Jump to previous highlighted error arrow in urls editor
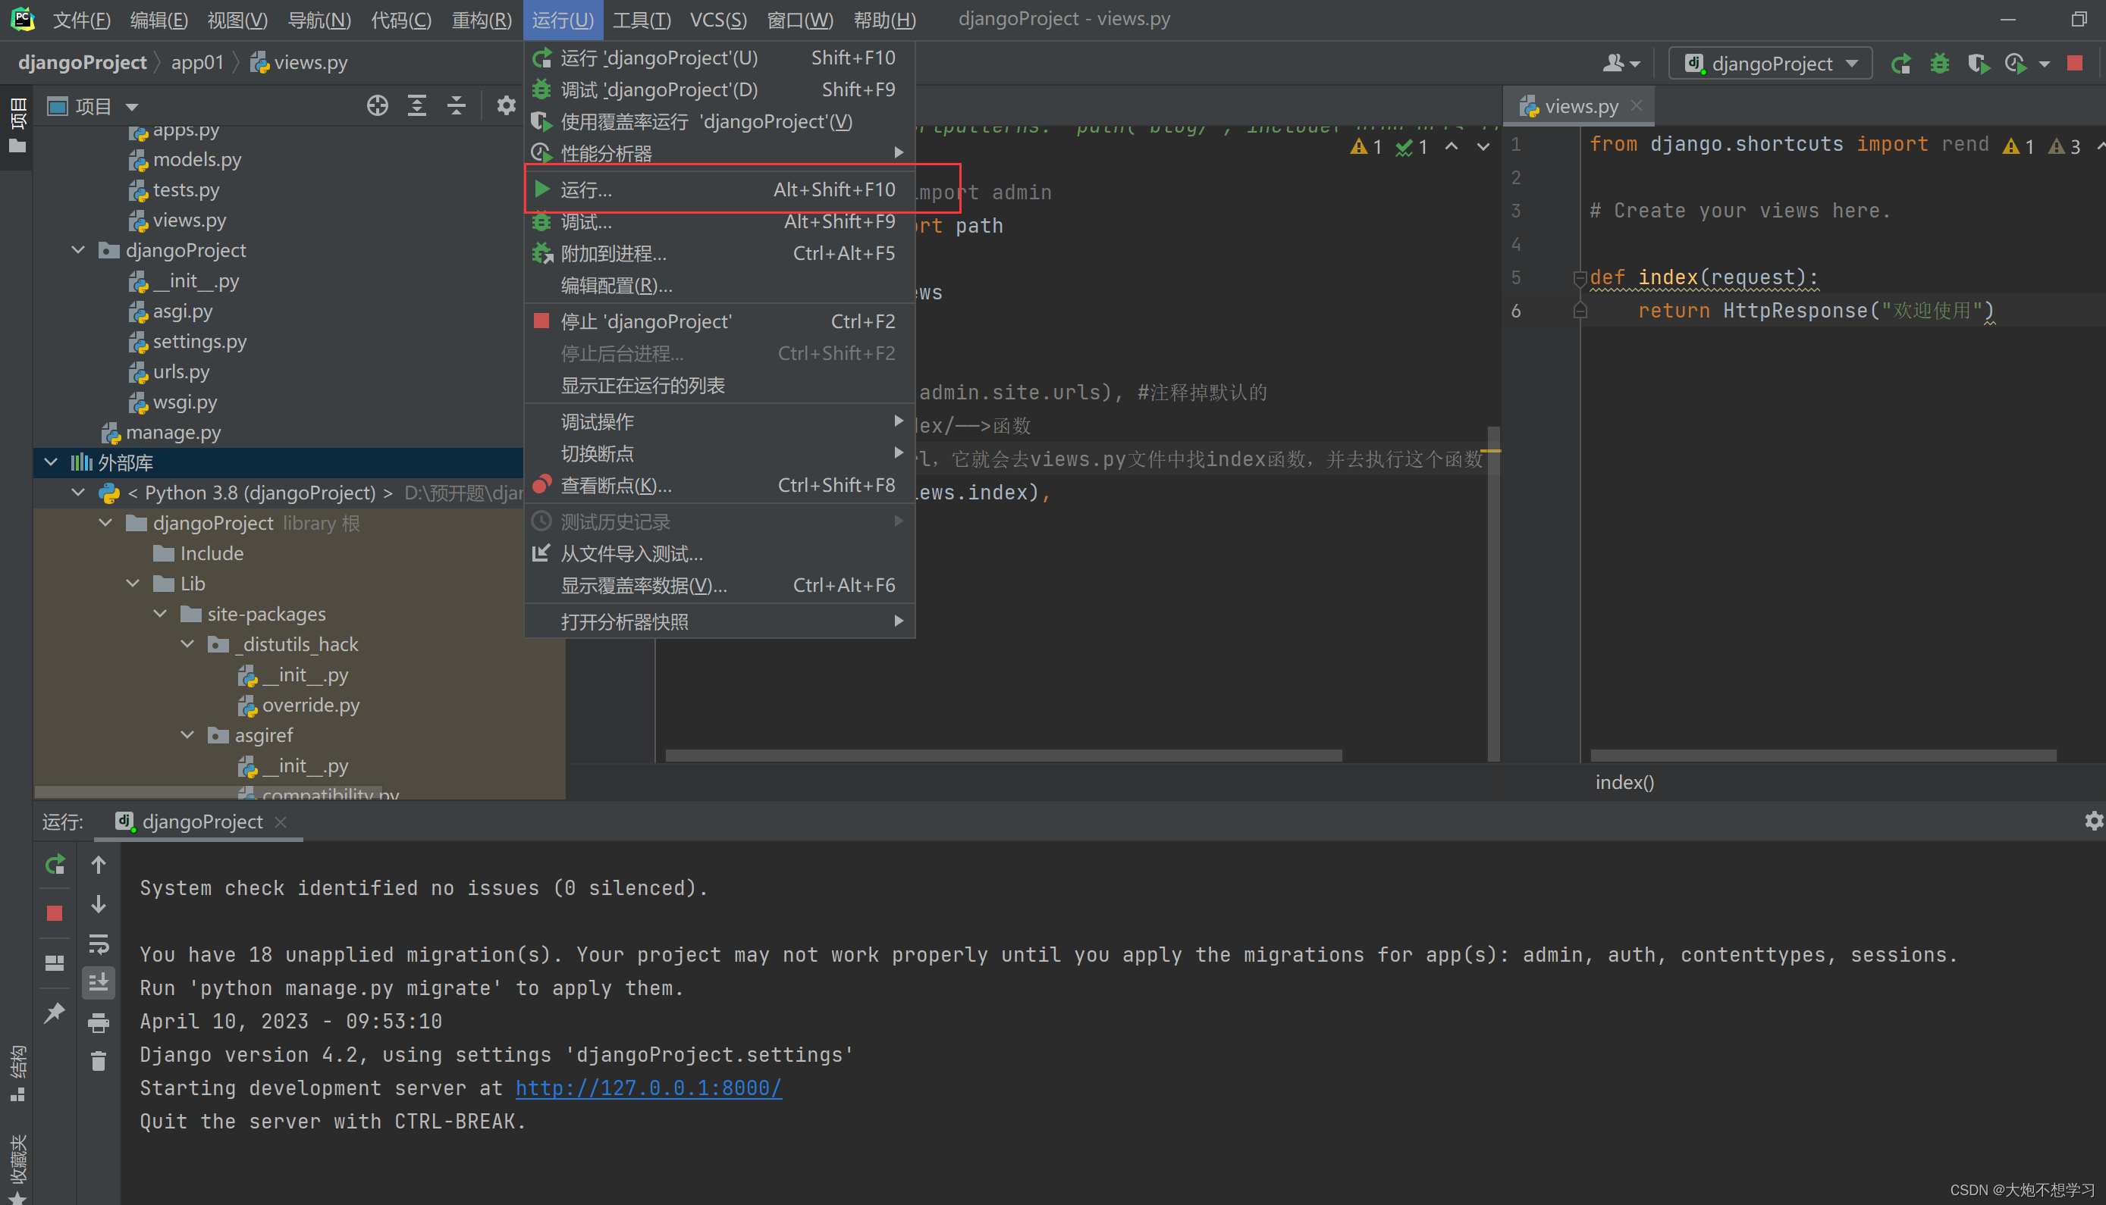Image resolution: width=2106 pixels, height=1205 pixels. (1451, 146)
